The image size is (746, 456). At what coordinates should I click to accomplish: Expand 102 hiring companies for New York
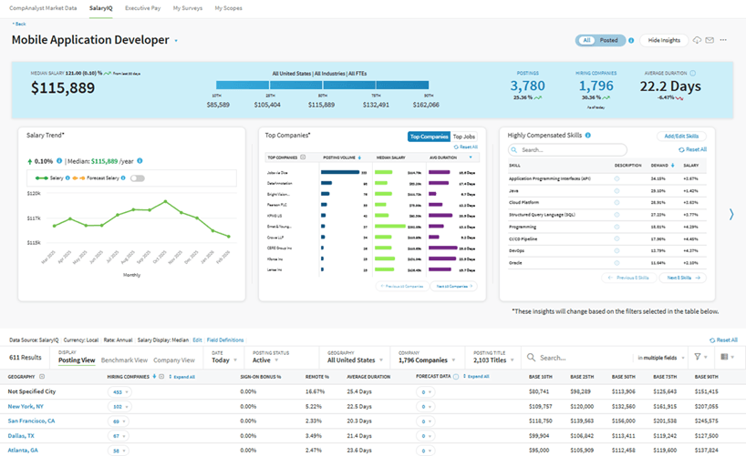119,407
